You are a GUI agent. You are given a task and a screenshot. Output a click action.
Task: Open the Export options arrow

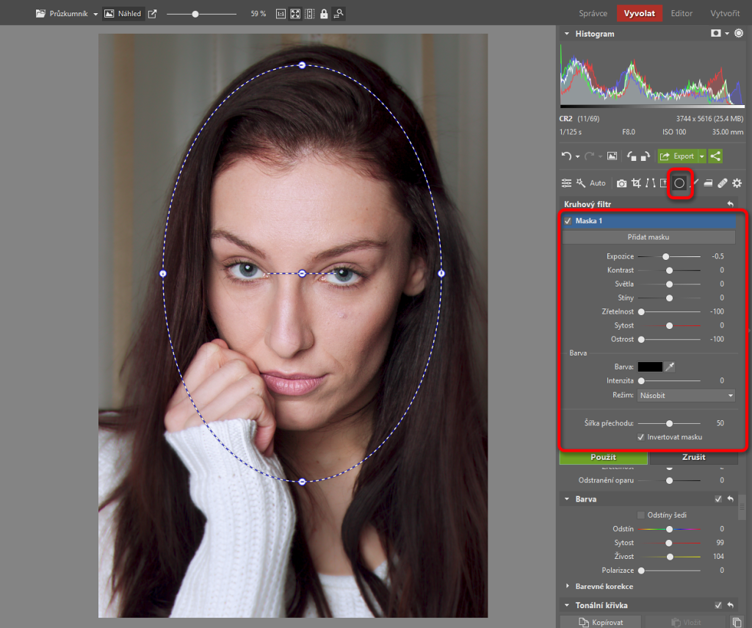701,156
